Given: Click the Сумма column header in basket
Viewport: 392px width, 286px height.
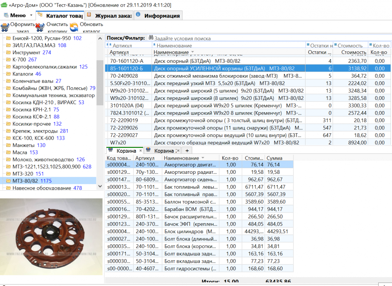Looking at the screenshot, I should coord(279,158).
